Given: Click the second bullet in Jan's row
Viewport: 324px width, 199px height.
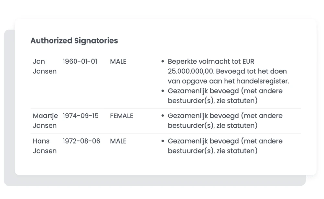Looking at the screenshot, I should pos(163,91).
